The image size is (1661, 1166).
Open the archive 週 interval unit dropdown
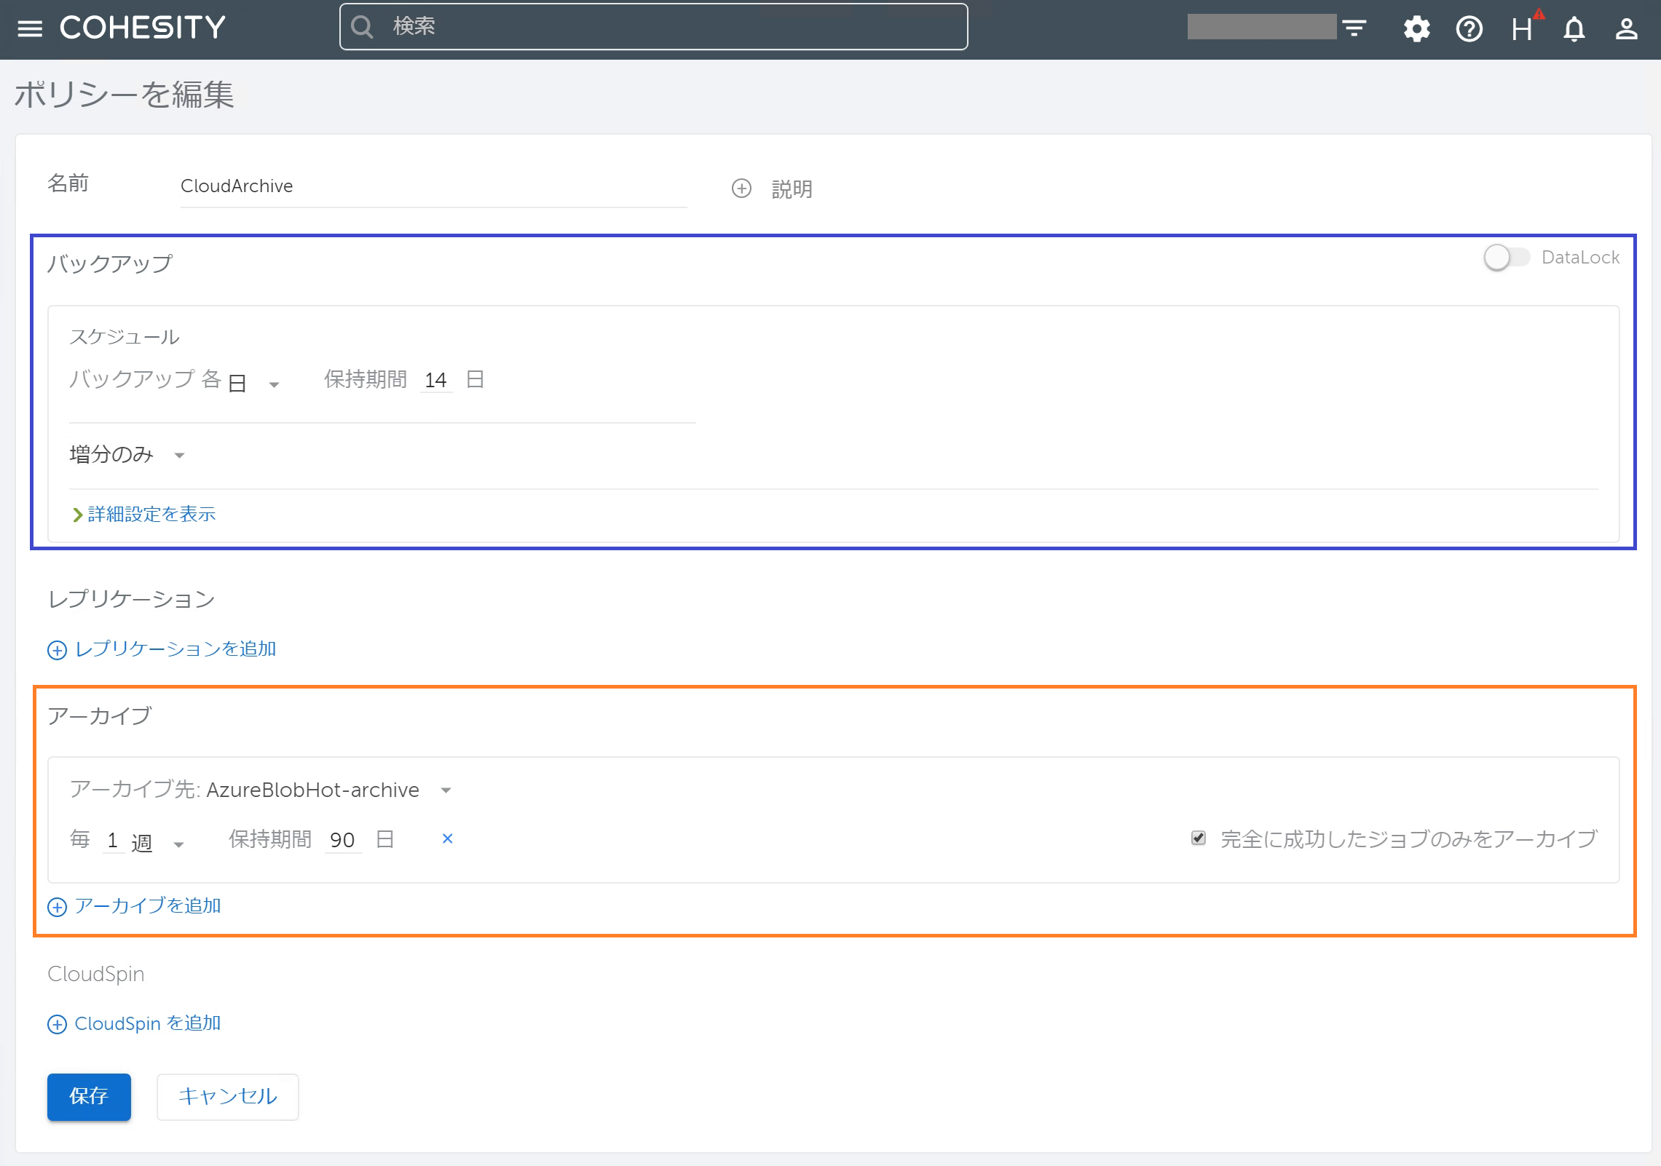coord(158,843)
